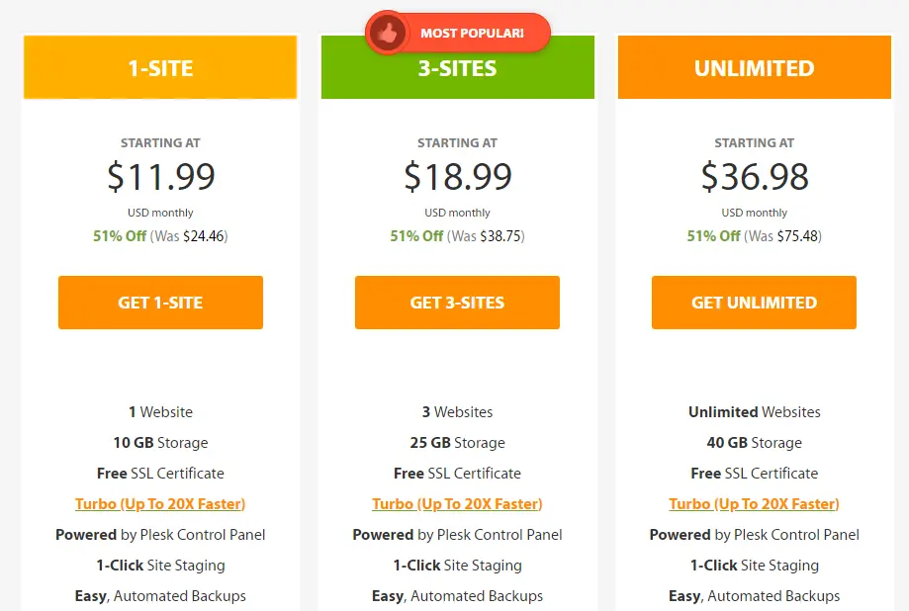Click the $36.98 price text
Screen dimensions: 909x611
pyautogui.click(x=755, y=176)
